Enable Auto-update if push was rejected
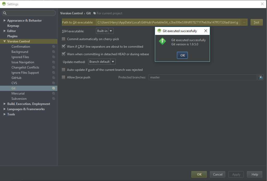The height and width of the screenshot is (181, 267). 64,70
